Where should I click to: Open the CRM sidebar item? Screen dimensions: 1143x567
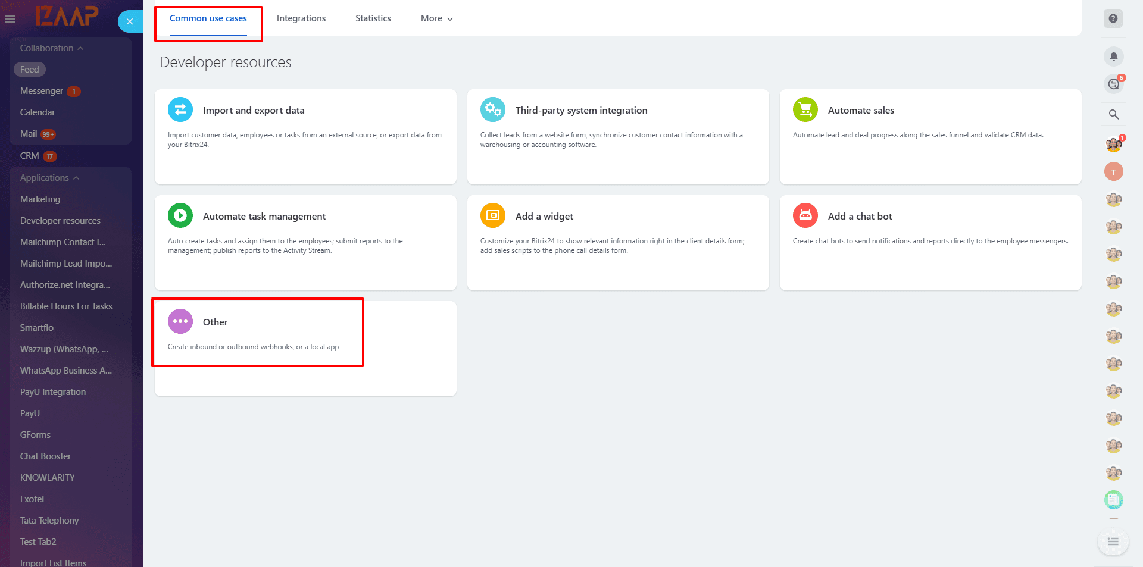29,155
